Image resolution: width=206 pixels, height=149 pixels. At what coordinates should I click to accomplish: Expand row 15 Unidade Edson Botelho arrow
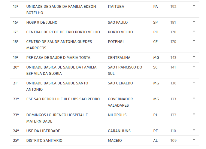(194, 6)
